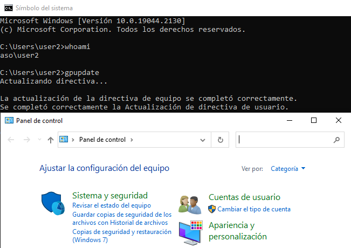Expand the chevron after Panel de control breadcrumb
The image size is (351, 248).
coord(132,140)
